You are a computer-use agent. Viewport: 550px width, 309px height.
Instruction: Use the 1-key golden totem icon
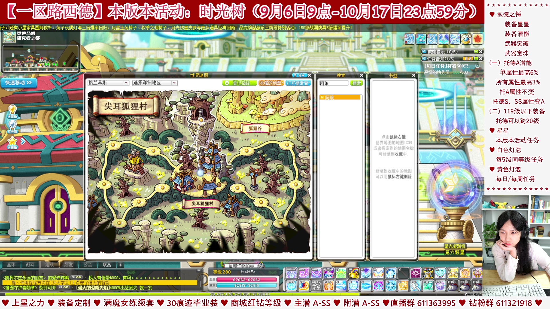[428, 273]
